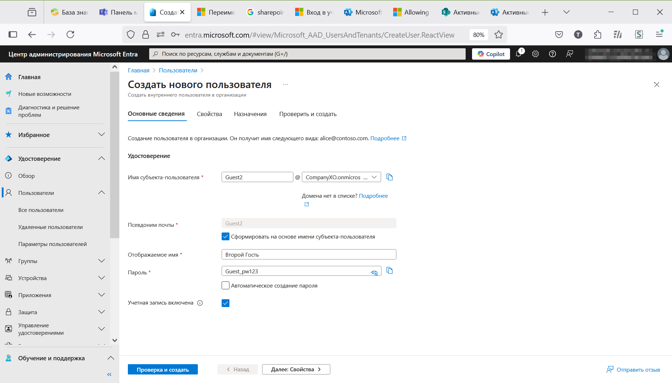Go to Home breadcrumb
This screenshot has width=672, height=383.
pyautogui.click(x=139, y=70)
